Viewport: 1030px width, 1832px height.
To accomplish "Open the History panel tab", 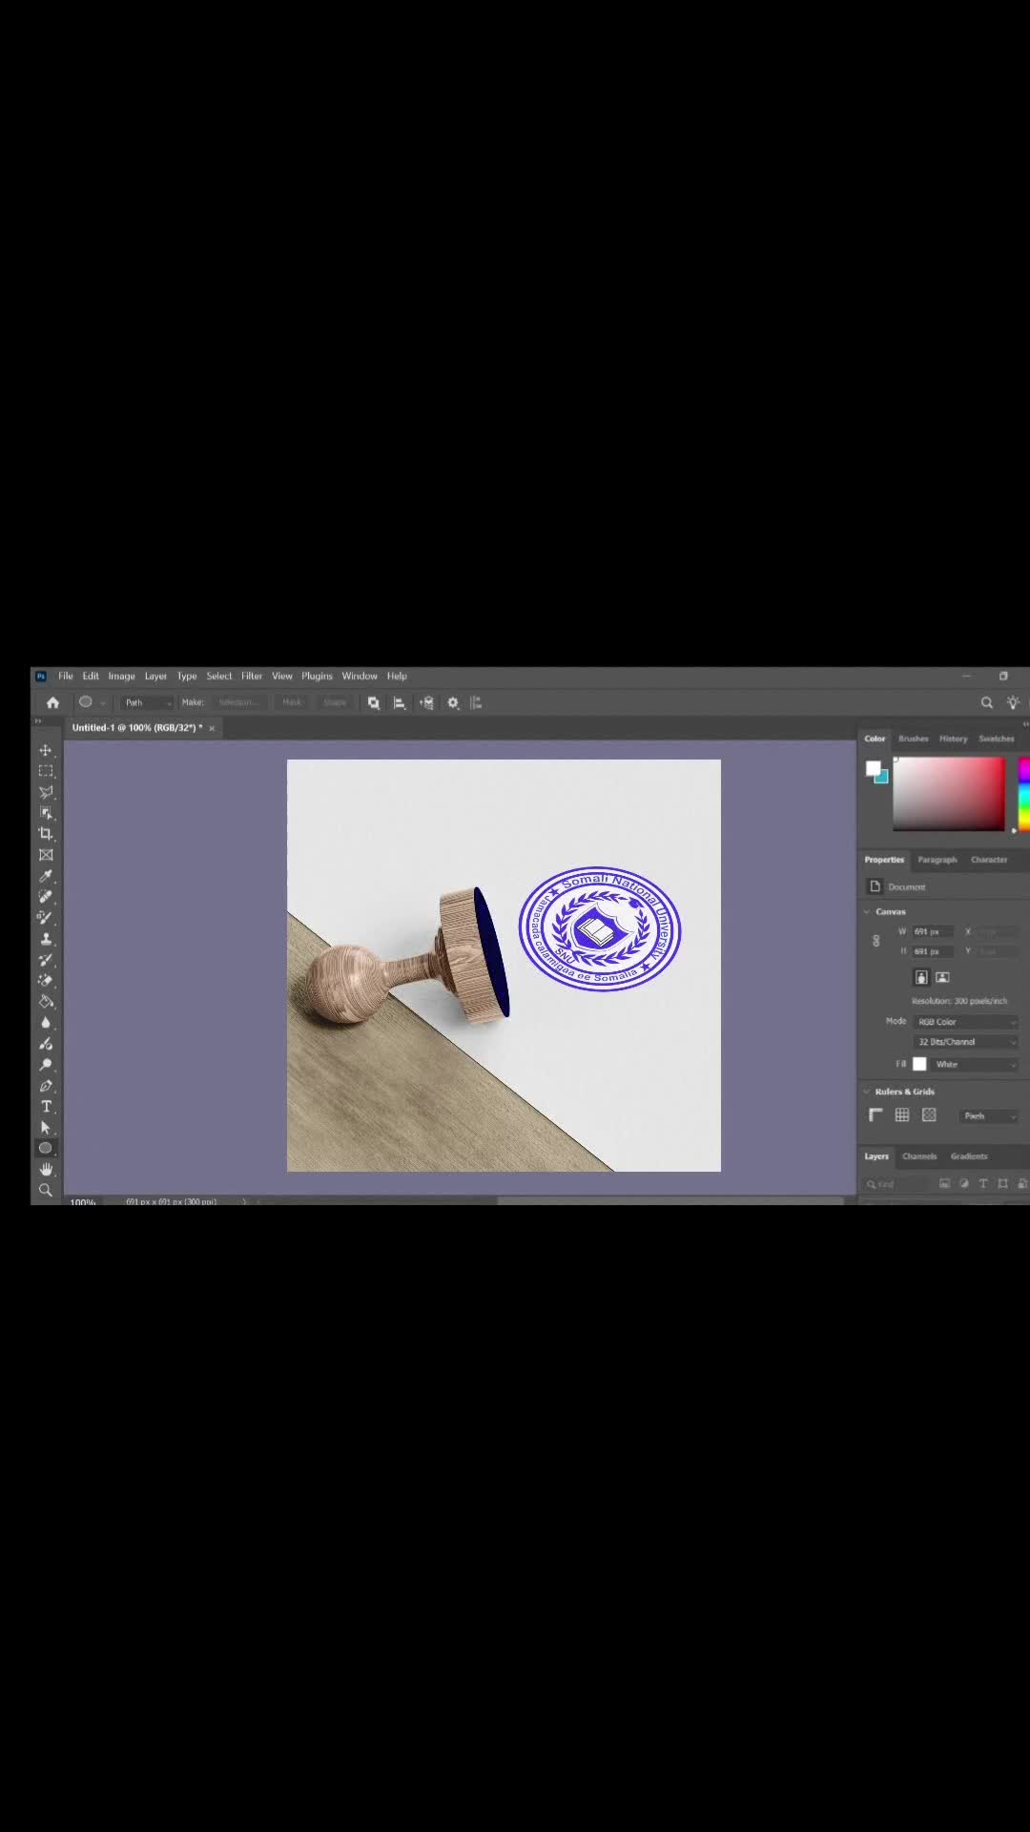I will (953, 739).
